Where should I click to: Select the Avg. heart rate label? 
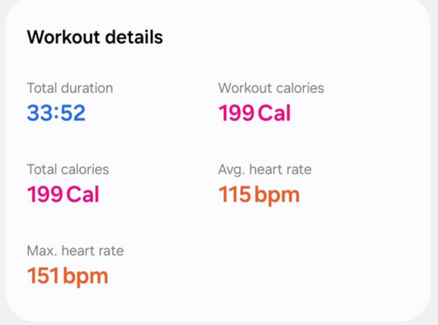click(x=265, y=170)
